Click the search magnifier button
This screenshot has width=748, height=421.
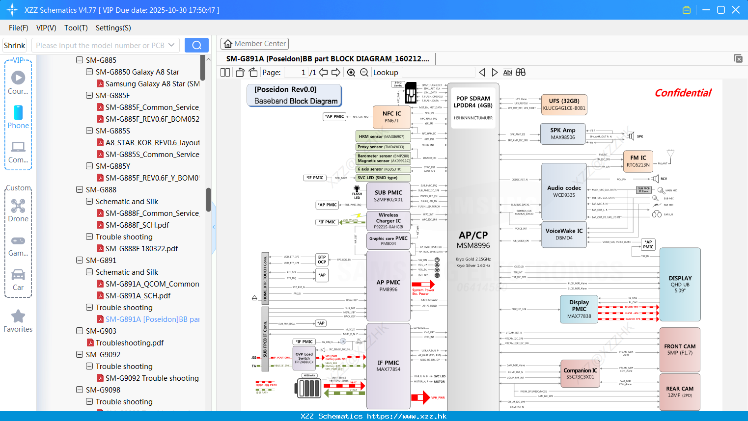[x=196, y=45]
